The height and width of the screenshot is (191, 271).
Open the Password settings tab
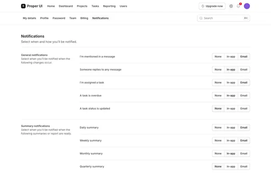click(x=59, y=18)
